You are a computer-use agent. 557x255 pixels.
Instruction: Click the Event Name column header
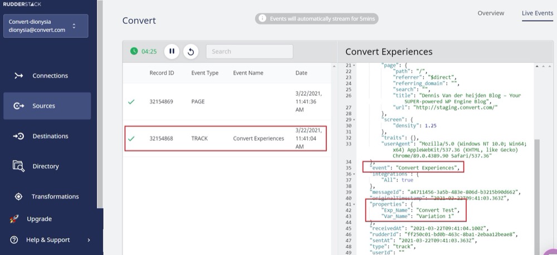248,73
